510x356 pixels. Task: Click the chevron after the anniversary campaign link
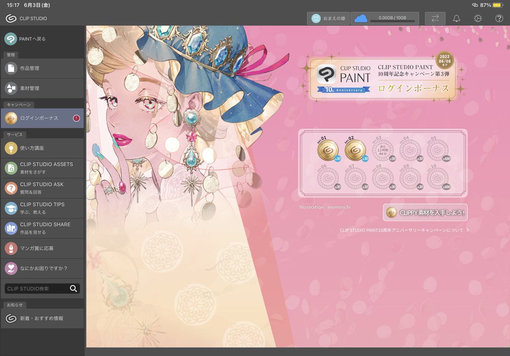point(467,230)
